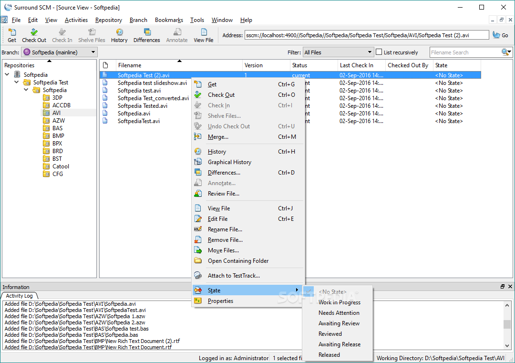Open the Activities menu
The width and height of the screenshot is (515, 363).
click(x=76, y=20)
